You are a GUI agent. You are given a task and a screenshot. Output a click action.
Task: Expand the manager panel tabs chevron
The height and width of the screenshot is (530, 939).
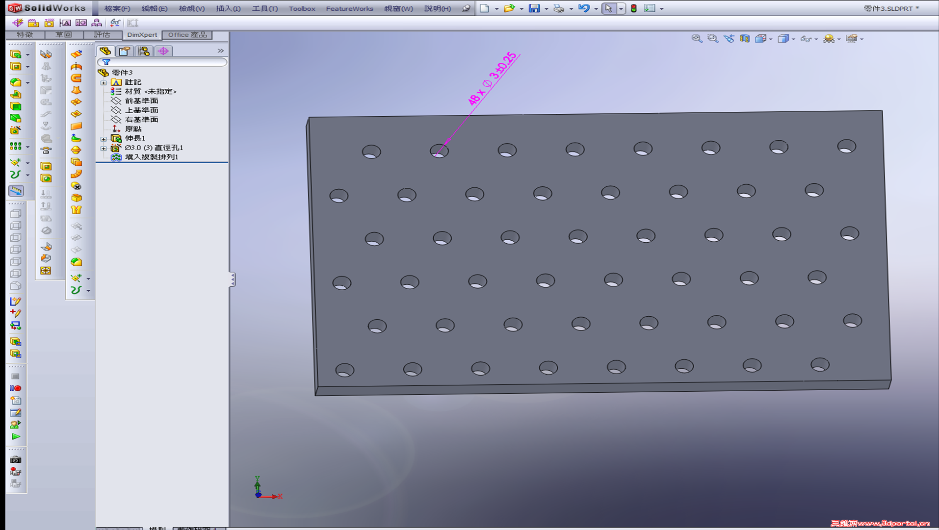(x=221, y=50)
